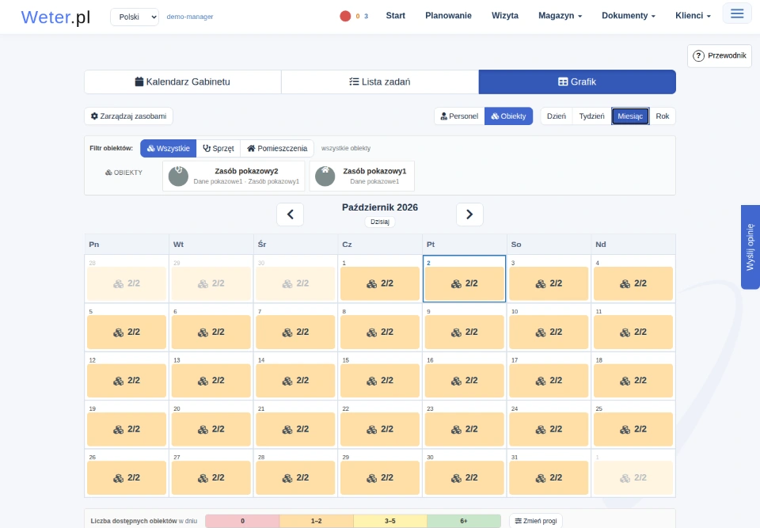Select the Dzień view range
Screen dimensions: 760x528
point(557,116)
